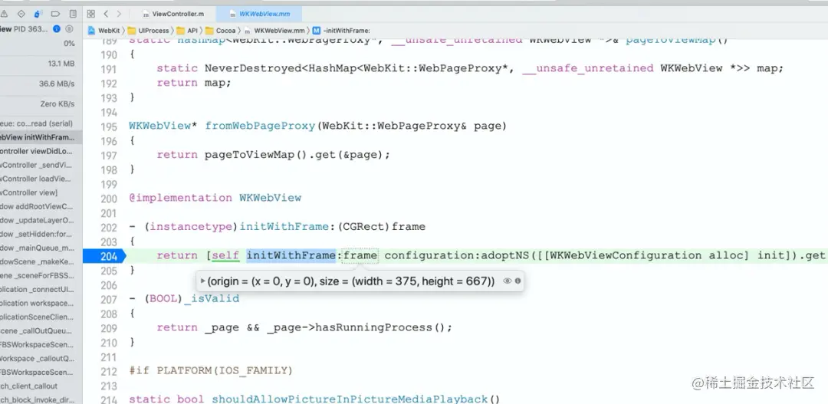
Task: Go back with the left arrow
Action: [x=106, y=14]
